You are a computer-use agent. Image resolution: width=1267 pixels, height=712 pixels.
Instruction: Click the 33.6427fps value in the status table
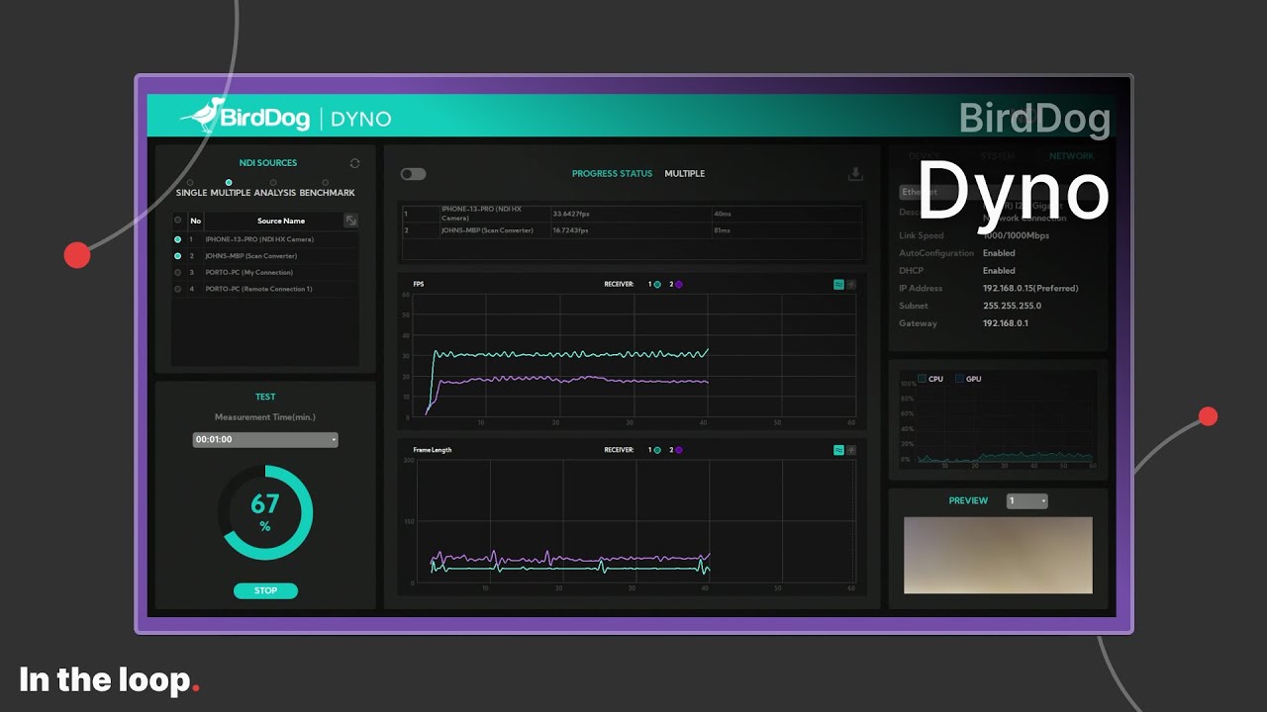click(571, 213)
